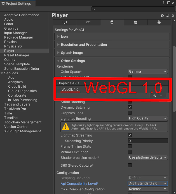Open the Ads service settings
Image resolution: width=176 pixels, height=194 pixels.
coord(11,78)
